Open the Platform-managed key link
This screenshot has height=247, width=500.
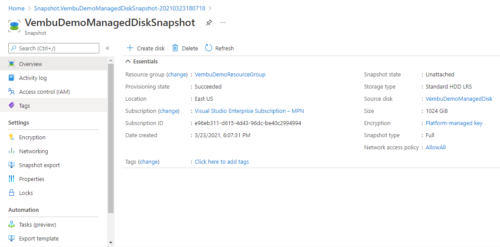point(454,123)
